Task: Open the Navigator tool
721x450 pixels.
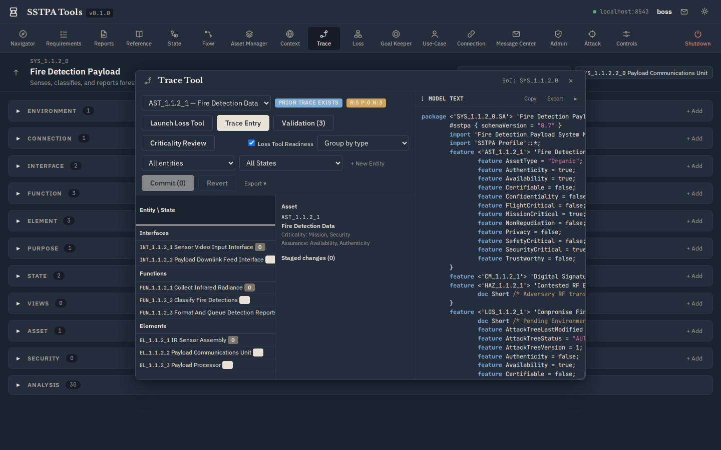Action: [x=23, y=38]
